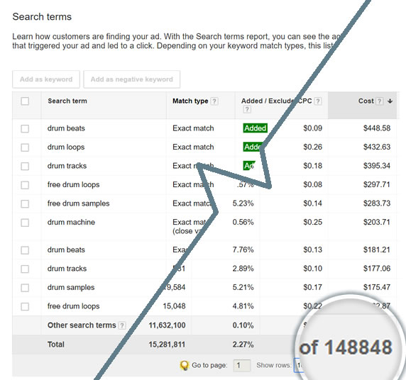Image resolution: width=406 pixels, height=380 pixels.
Task: Click the Total row label
Action: click(56, 345)
